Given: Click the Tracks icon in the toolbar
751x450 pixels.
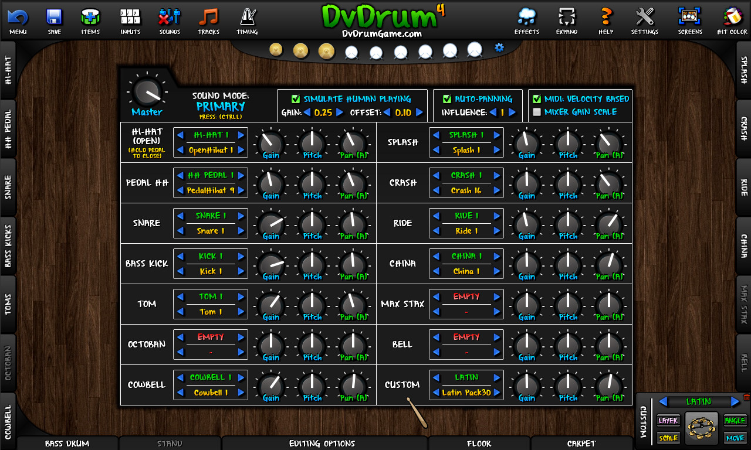Looking at the screenshot, I should [208, 16].
